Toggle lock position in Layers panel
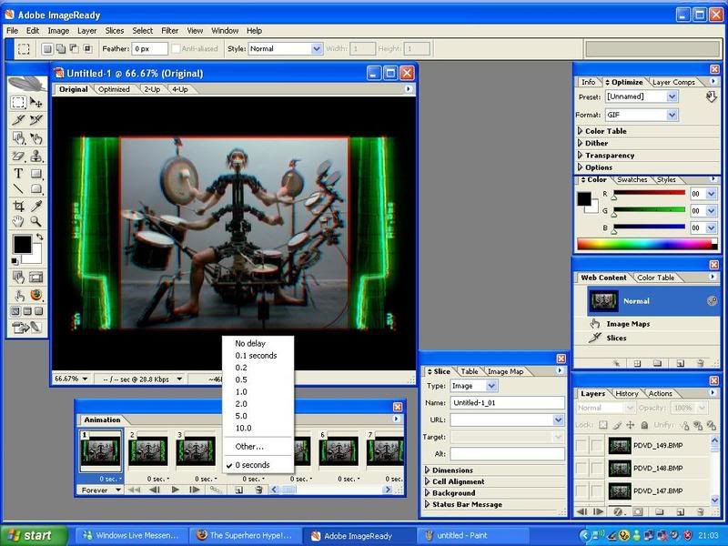This screenshot has width=728, height=546. point(630,425)
